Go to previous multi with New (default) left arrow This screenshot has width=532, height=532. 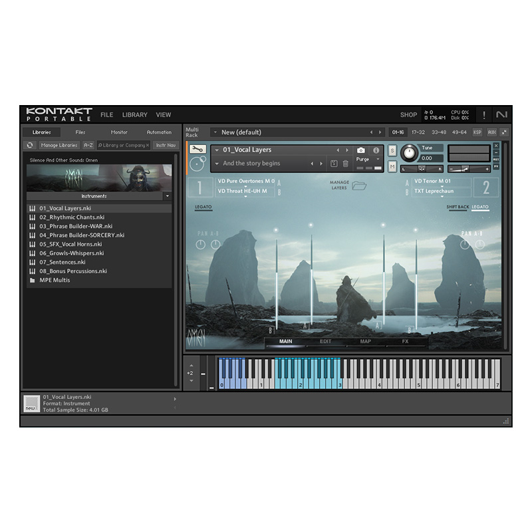[371, 132]
